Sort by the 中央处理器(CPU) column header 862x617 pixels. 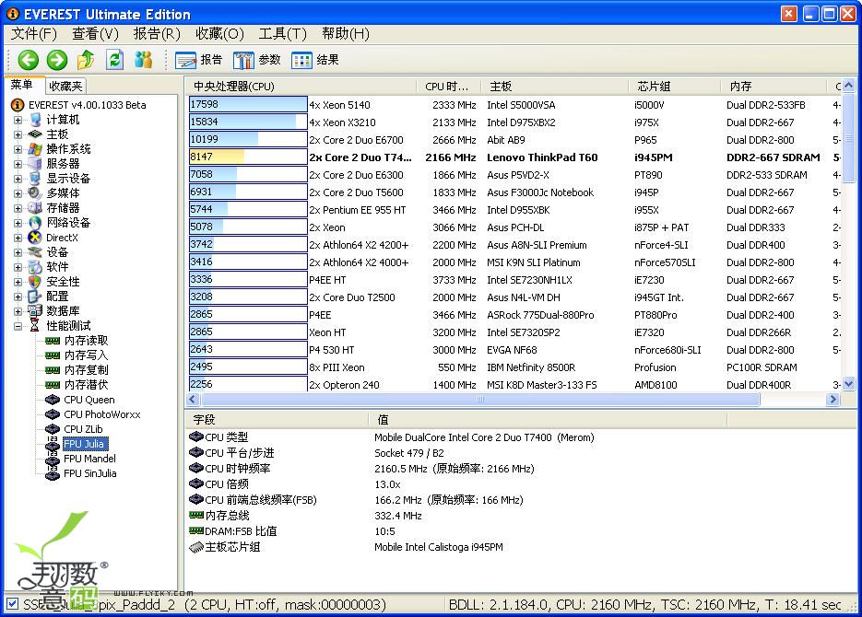(301, 87)
